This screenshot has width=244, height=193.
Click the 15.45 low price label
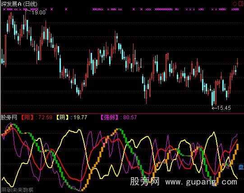click(224, 108)
